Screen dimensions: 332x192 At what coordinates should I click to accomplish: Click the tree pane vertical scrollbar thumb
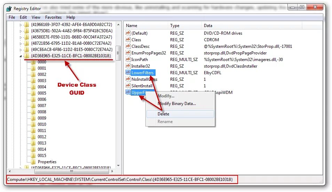[x=118, y=53]
